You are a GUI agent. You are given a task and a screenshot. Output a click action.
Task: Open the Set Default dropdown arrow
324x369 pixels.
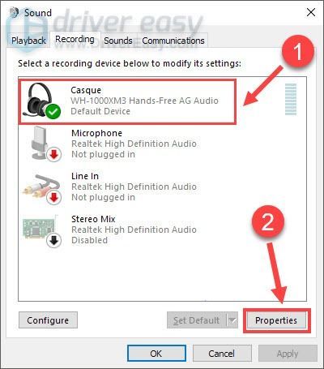232,320
